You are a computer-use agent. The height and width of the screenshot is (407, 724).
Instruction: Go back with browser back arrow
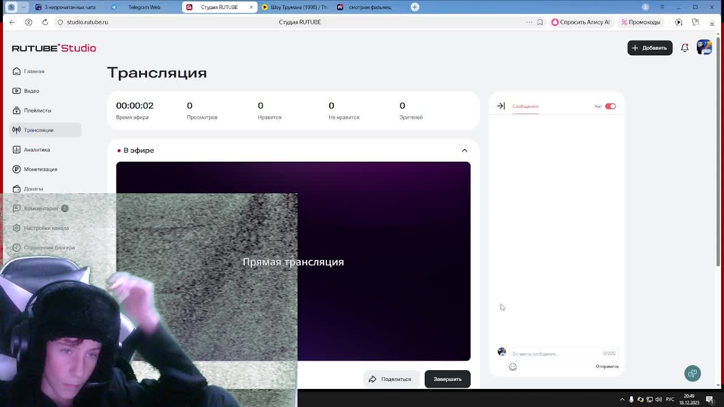pos(12,22)
